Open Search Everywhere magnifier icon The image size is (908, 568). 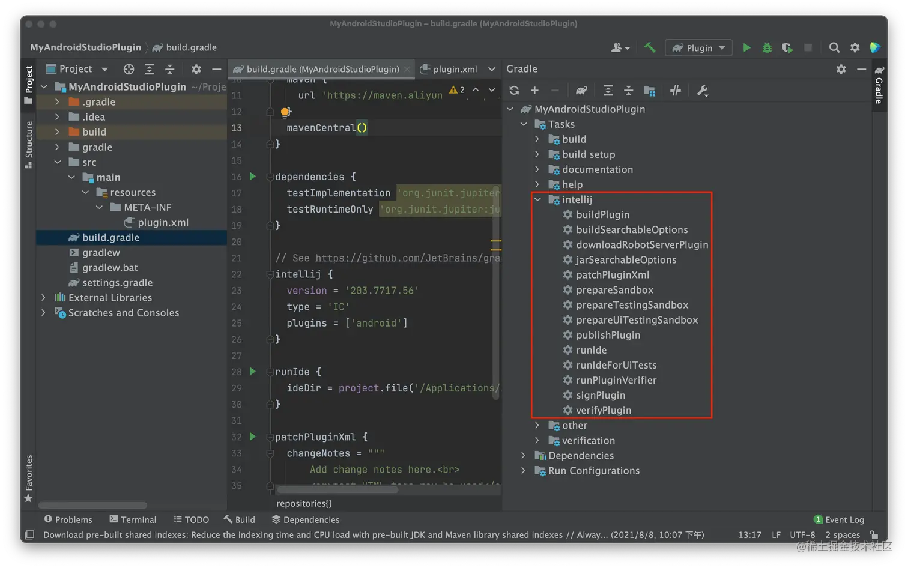click(834, 47)
